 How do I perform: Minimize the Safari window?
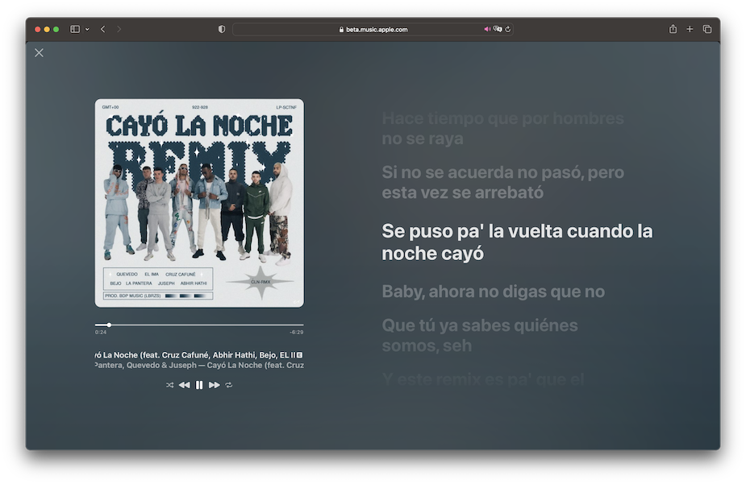pyautogui.click(x=47, y=30)
